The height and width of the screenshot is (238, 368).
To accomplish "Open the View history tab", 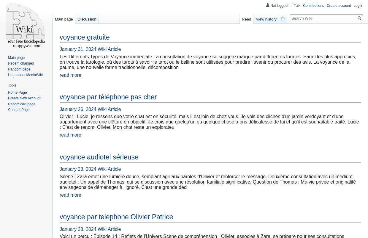I will (266, 19).
